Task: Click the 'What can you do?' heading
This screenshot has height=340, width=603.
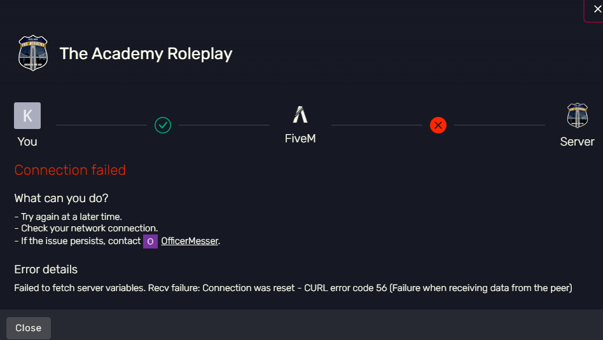Action: 61,198
